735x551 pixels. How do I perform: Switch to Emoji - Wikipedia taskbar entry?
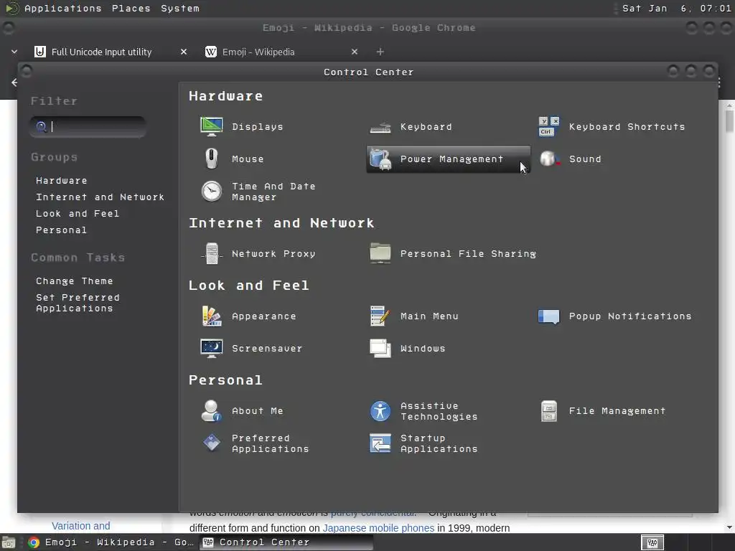tap(111, 542)
